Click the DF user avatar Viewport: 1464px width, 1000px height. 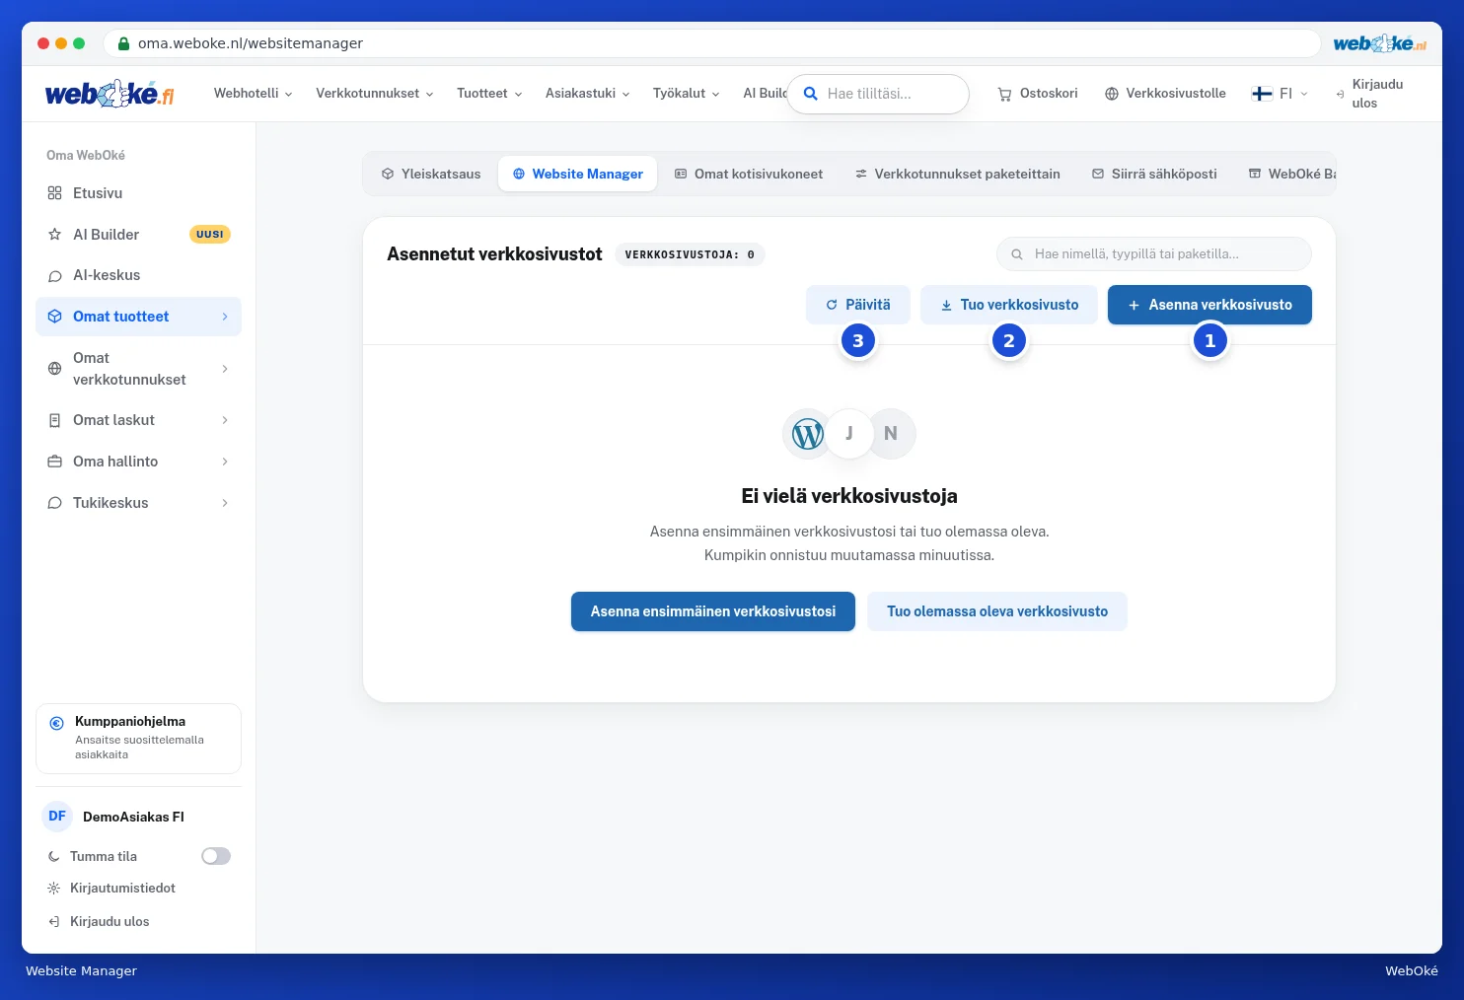(57, 817)
